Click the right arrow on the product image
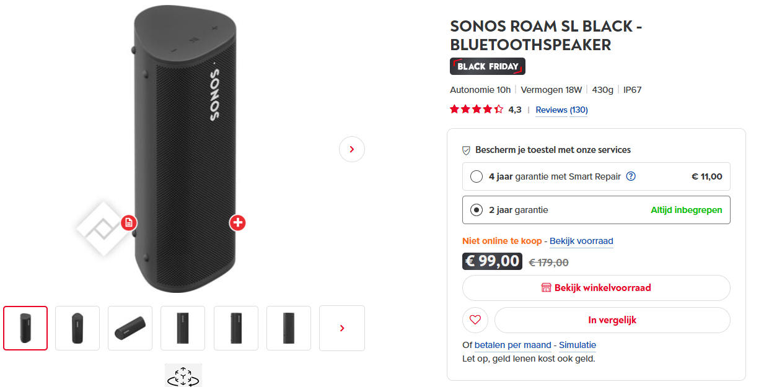The height and width of the screenshot is (387, 782). (351, 149)
